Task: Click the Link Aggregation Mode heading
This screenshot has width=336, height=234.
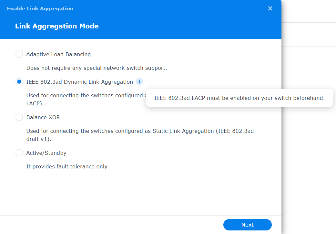Action: pos(57,26)
